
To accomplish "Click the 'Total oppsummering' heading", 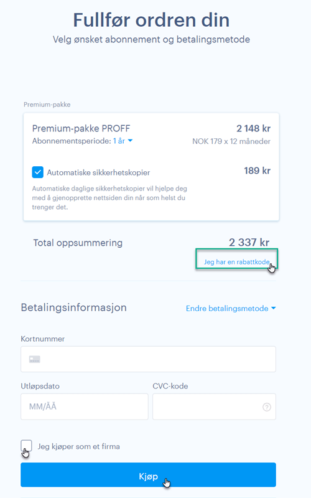I will coord(78,243).
